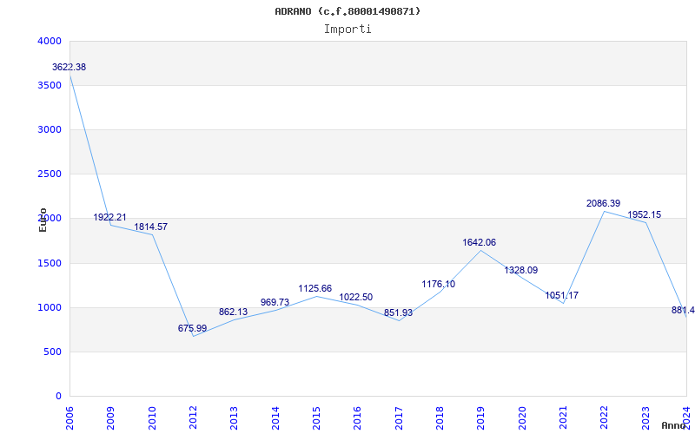695x434 pixels.
Task: Click the 2015 x-axis year label
Action: coord(316,418)
